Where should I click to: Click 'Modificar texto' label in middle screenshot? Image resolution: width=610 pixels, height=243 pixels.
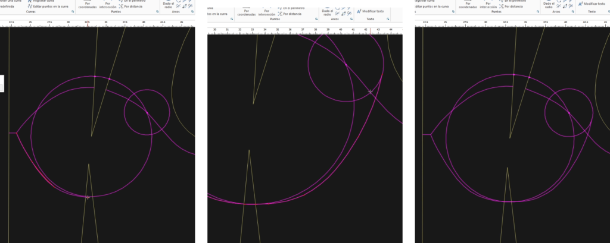(x=373, y=11)
